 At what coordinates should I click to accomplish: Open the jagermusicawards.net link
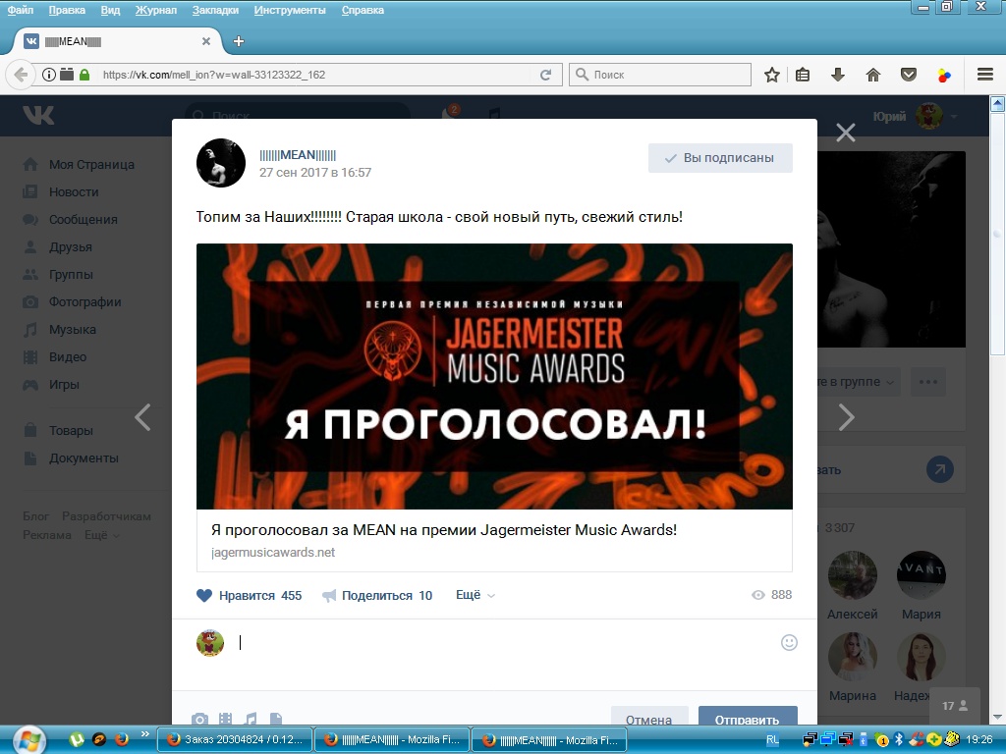[x=273, y=553]
